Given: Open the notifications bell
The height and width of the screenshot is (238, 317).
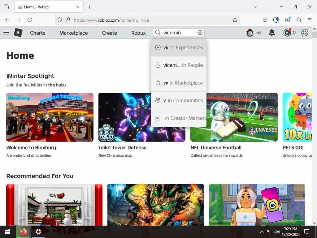Looking at the screenshot, I should (272, 33).
